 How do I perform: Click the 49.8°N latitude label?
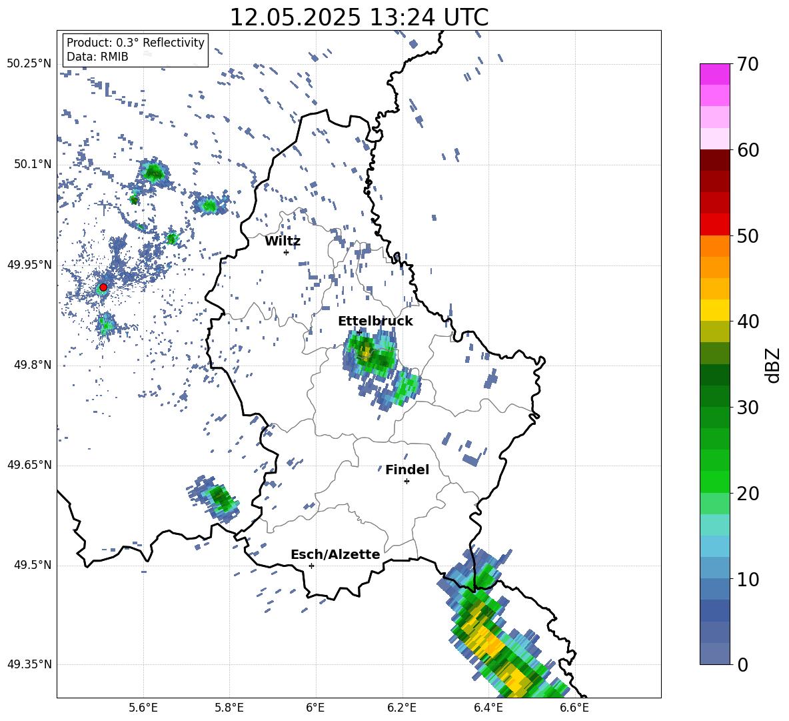(x=32, y=365)
